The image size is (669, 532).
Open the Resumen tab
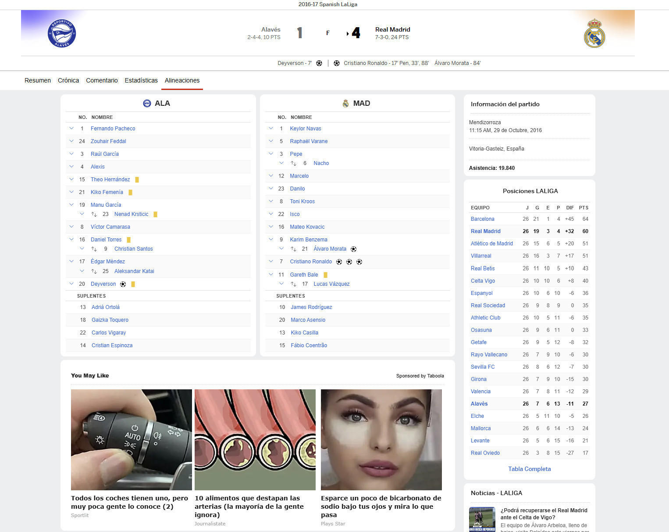tap(38, 80)
